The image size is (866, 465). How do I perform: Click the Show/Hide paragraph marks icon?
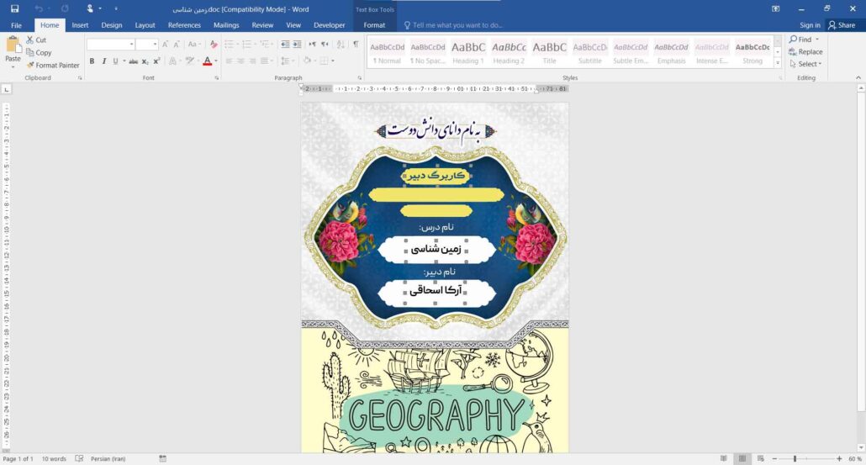tap(356, 45)
